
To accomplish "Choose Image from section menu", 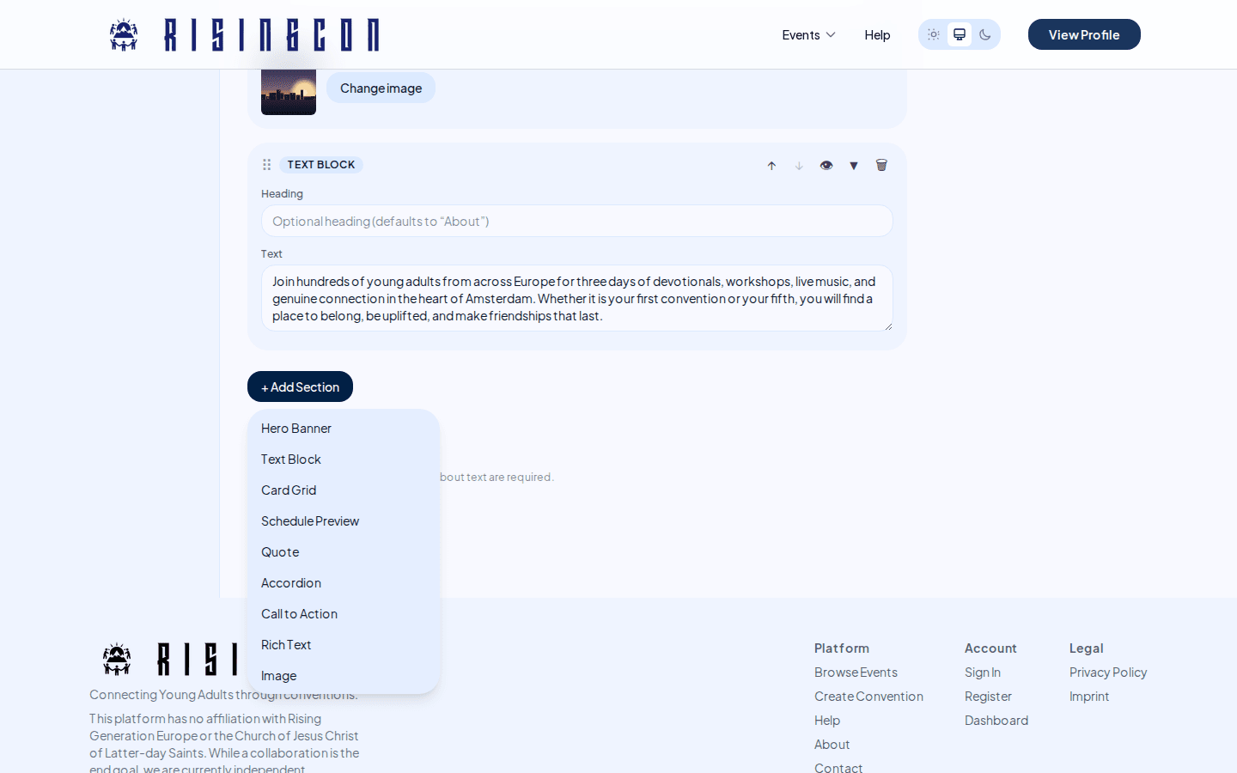I will click(344, 676).
